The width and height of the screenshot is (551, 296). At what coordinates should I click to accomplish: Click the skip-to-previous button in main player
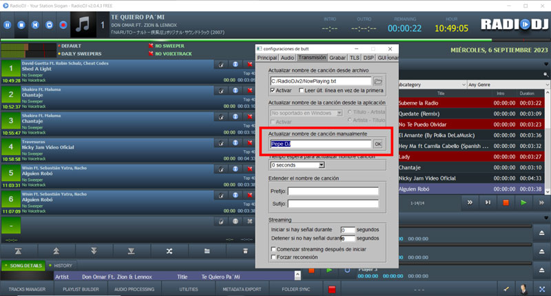coord(35,25)
